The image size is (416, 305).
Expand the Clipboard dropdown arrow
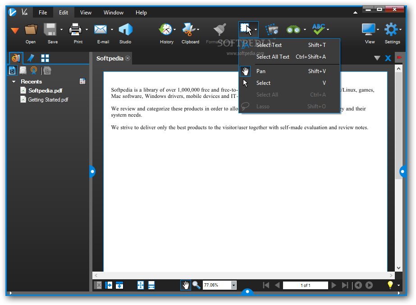198,29
